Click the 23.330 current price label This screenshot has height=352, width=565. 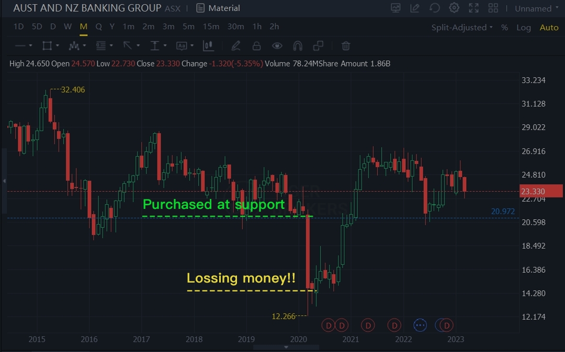pos(541,191)
